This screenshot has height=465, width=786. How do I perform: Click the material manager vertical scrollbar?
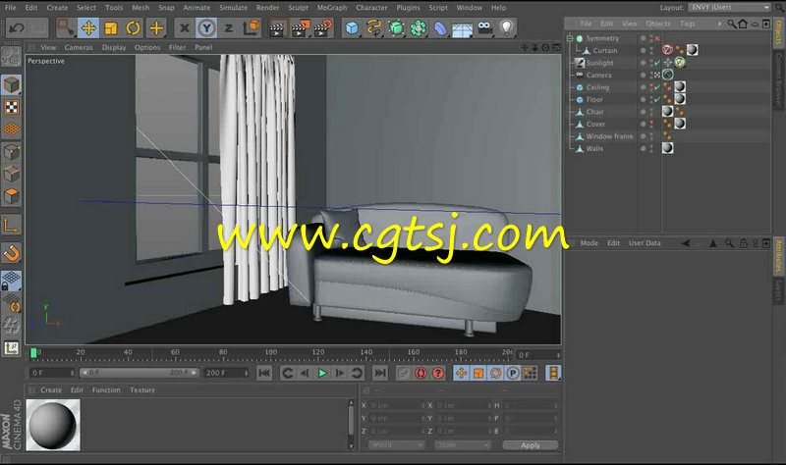[x=351, y=425]
